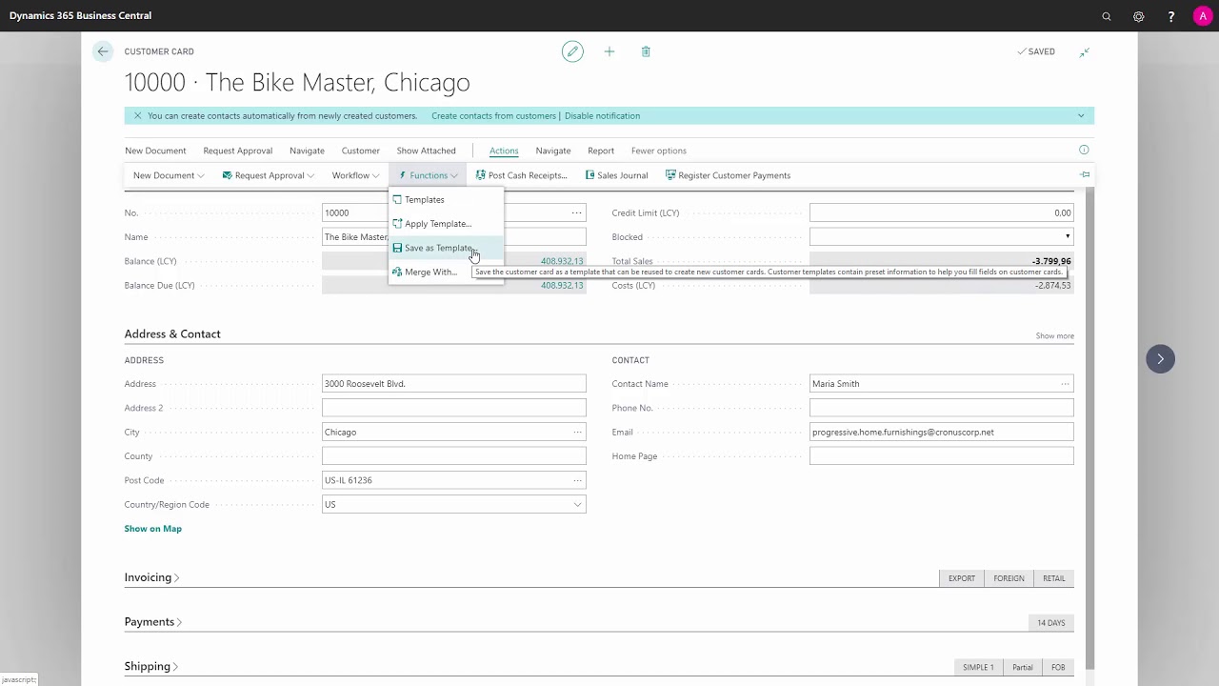
Task: Click the top-row New Document tab
Action: click(155, 151)
